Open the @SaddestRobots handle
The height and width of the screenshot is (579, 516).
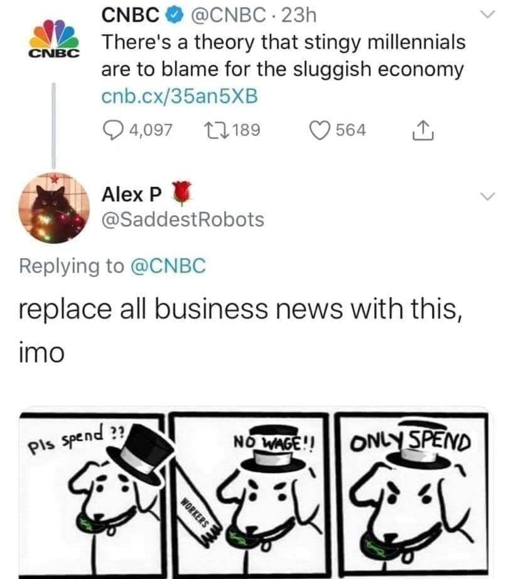[183, 220]
